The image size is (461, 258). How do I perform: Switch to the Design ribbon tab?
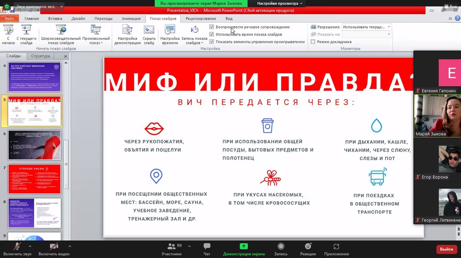coord(78,19)
